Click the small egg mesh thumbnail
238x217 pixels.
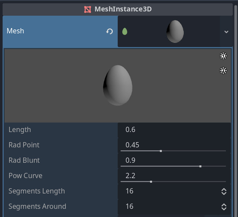click(175, 31)
